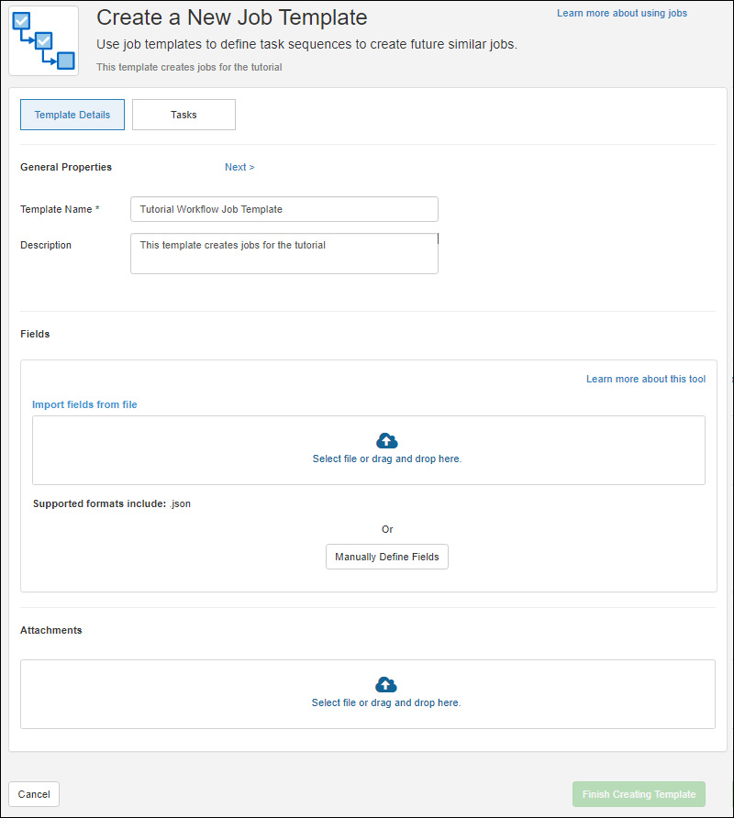Click the Import fields from file link
Screen dimensions: 734x818
[84, 404]
